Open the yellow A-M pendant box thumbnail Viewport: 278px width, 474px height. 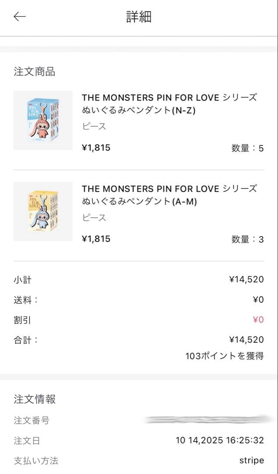(43, 212)
